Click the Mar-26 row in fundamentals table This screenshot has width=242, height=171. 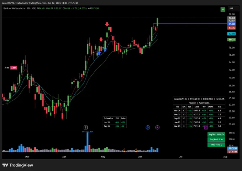(199, 111)
